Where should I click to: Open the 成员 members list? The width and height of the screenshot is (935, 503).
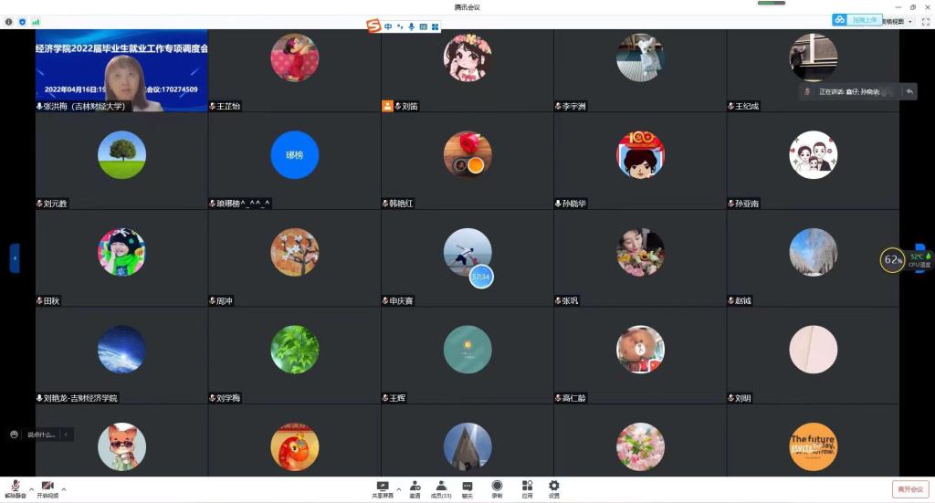click(x=441, y=488)
